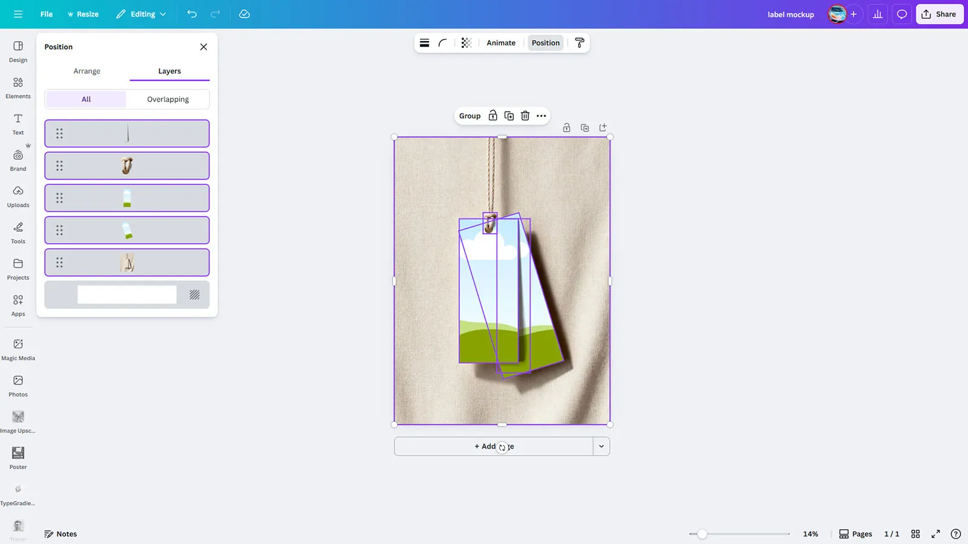Screen dimensions: 968x544
Task: Click the copy style paint roller icon
Action: pyautogui.click(x=579, y=43)
